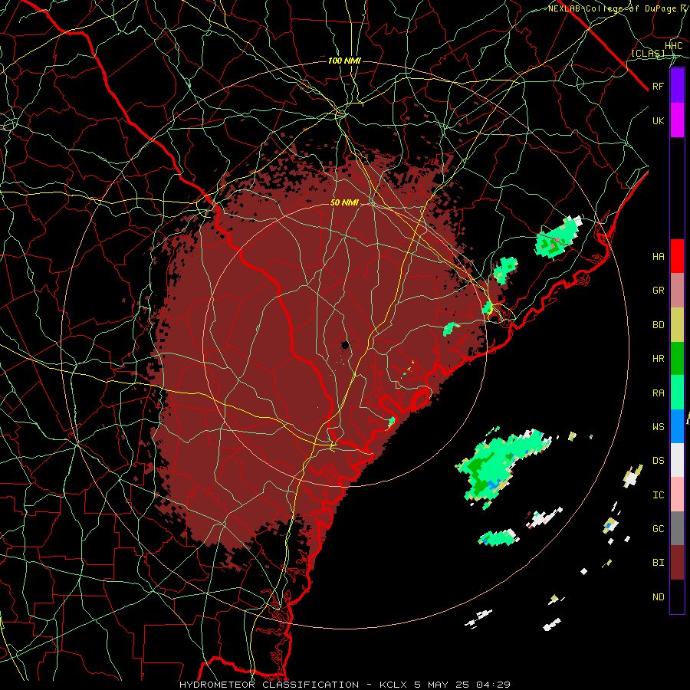Click the RF legend label
This screenshot has height=690, width=690.
[x=659, y=86]
